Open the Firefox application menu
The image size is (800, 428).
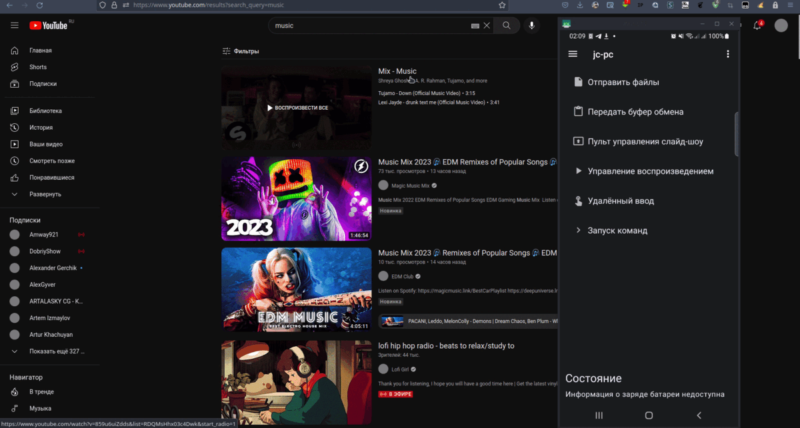792,5
